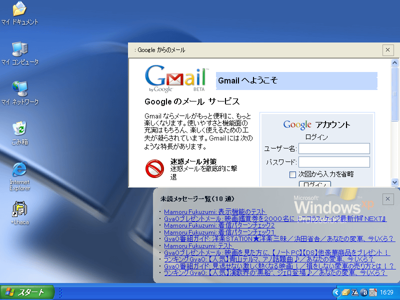
Task: Close the Google からのメール window
Action: 388,50
